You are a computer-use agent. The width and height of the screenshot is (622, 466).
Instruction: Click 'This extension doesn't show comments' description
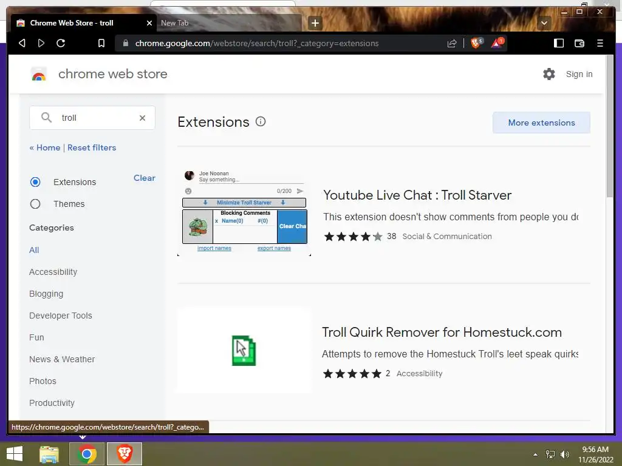450,217
